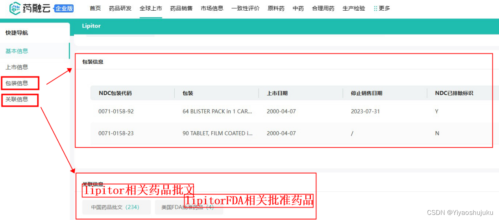The width and height of the screenshot is (499, 220).
Task: Open the 药品研发 menu
Action: tap(120, 8)
